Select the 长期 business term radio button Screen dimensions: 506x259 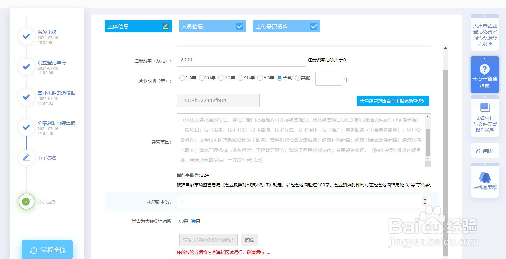point(279,78)
